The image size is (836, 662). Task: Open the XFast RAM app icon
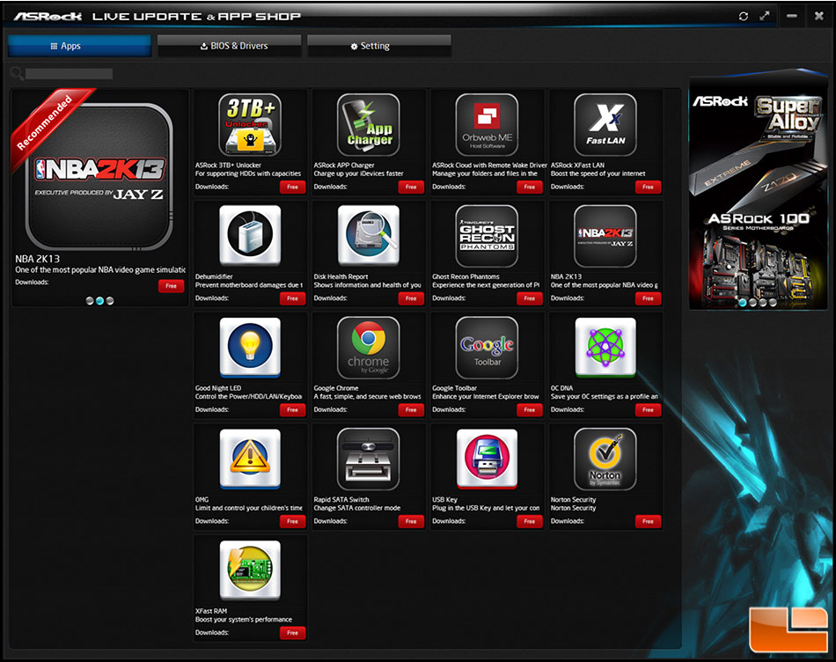pos(250,570)
